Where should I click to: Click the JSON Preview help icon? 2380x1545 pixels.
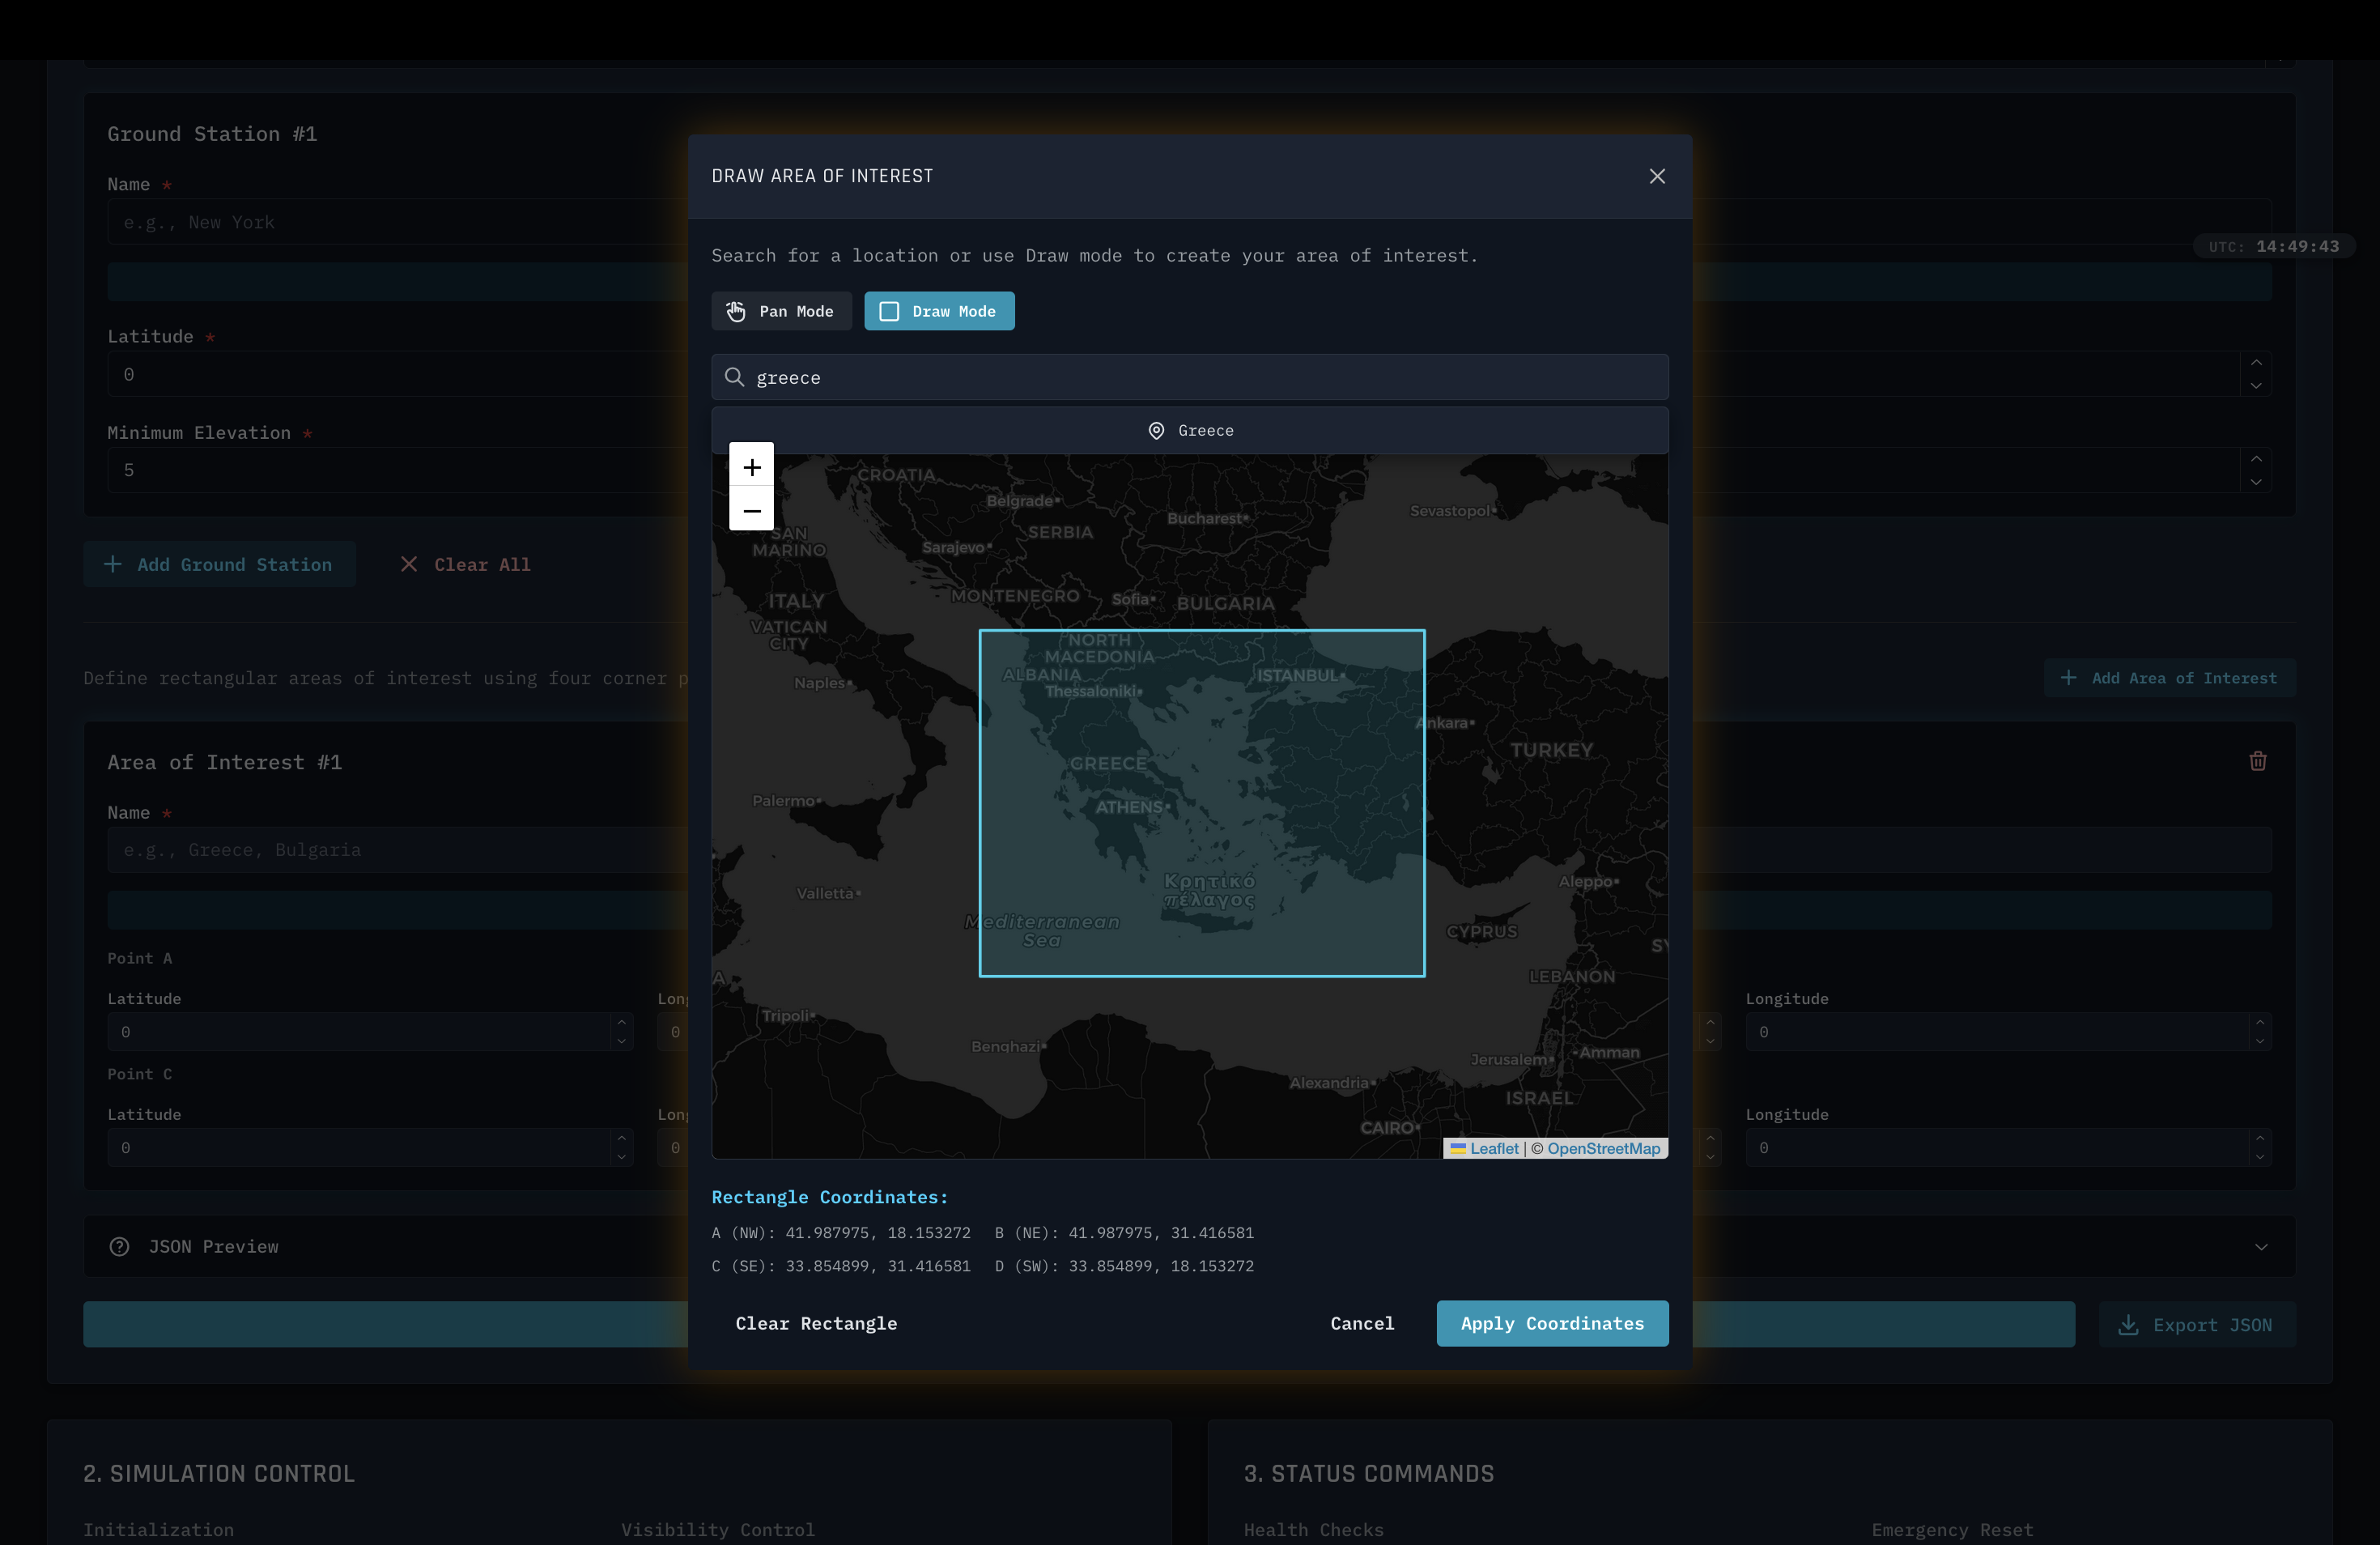(119, 1246)
